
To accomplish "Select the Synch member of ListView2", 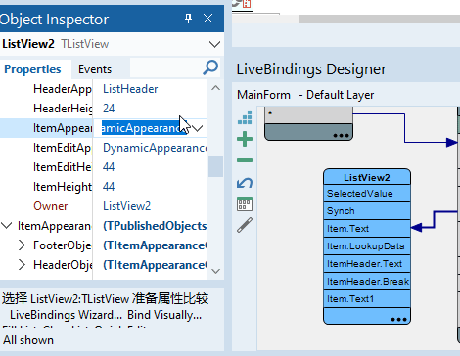I will tap(367, 211).
